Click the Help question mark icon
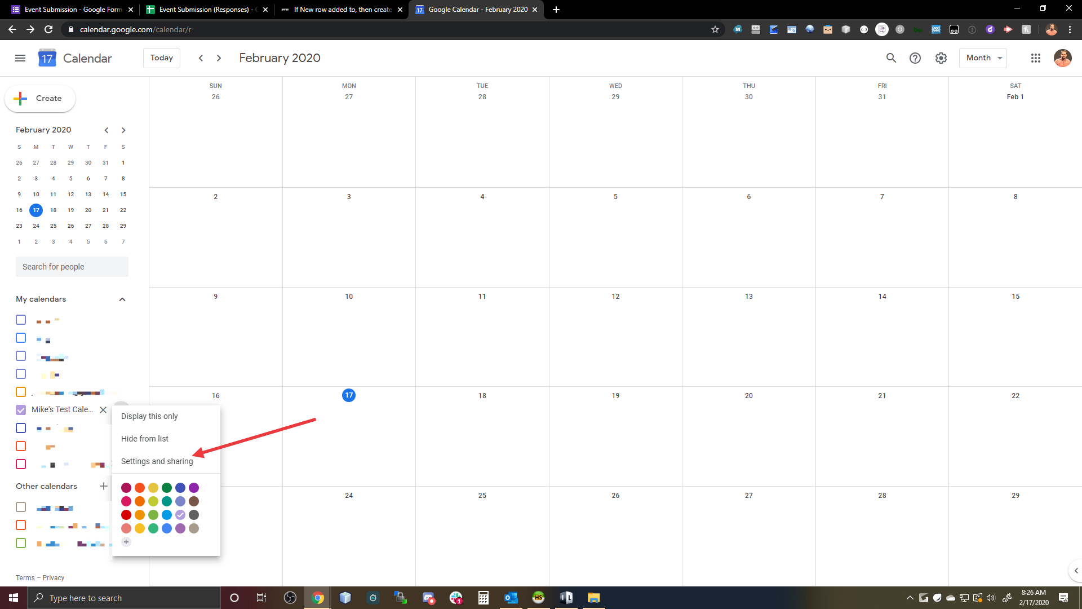Screen dimensions: 1082x609 click(916, 58)
